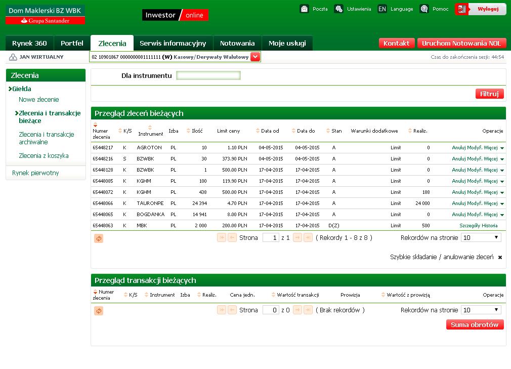511x369 pixels.
Task: Go to first page of orders
Action: click(x=221, y=237)
